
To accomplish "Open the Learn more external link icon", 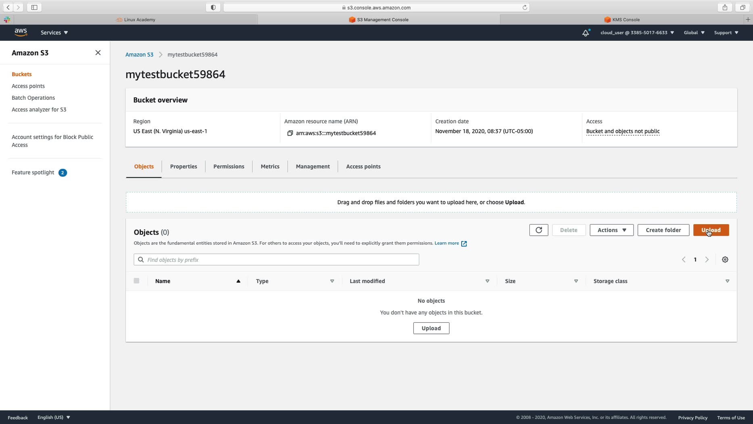I will coord(464,243).
